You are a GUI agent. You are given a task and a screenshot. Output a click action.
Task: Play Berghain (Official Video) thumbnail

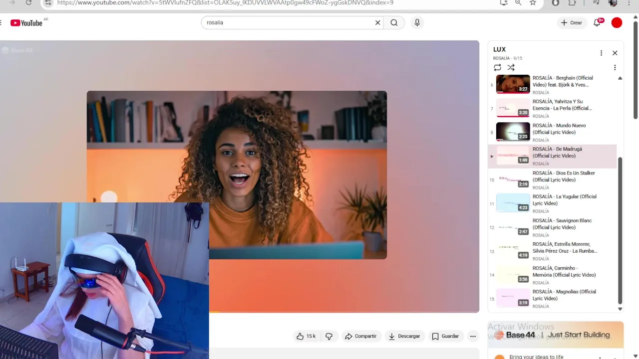(x=513, y=84)
